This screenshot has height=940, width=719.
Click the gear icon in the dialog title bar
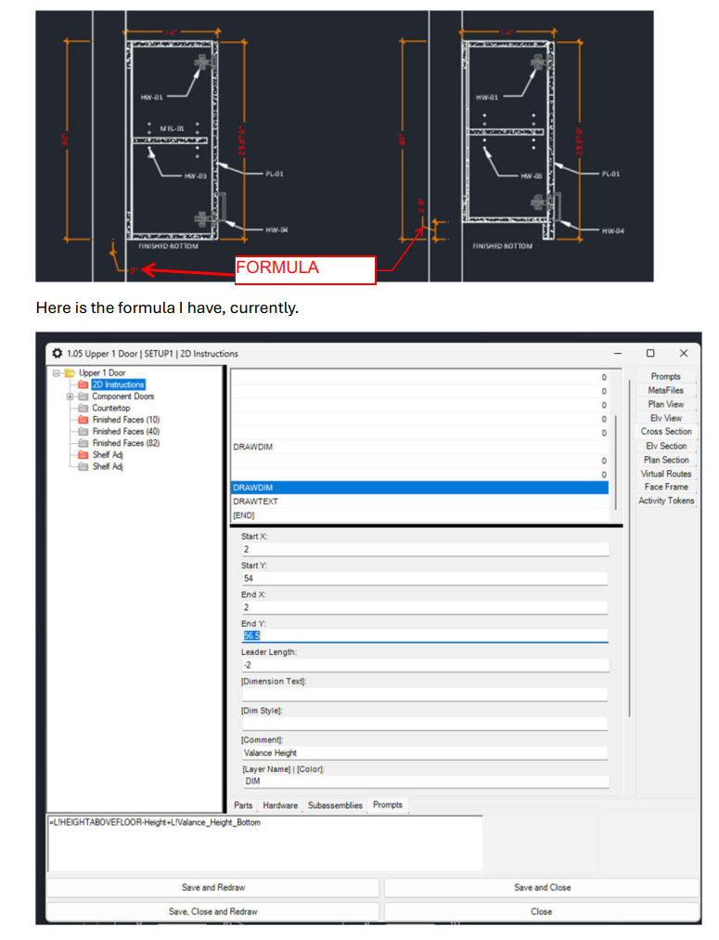click(x=57, y=353)
